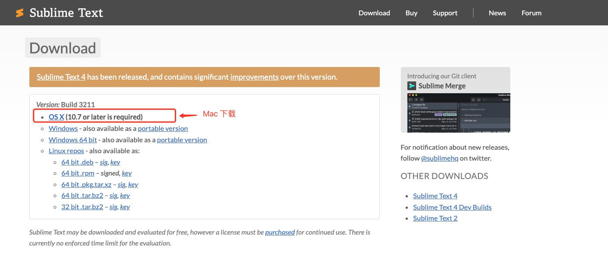The width and height of the screenshot is (608, 260).
Task: Download the 32 bit .tar.bz2 archive
Action: [x=82, y=207]
